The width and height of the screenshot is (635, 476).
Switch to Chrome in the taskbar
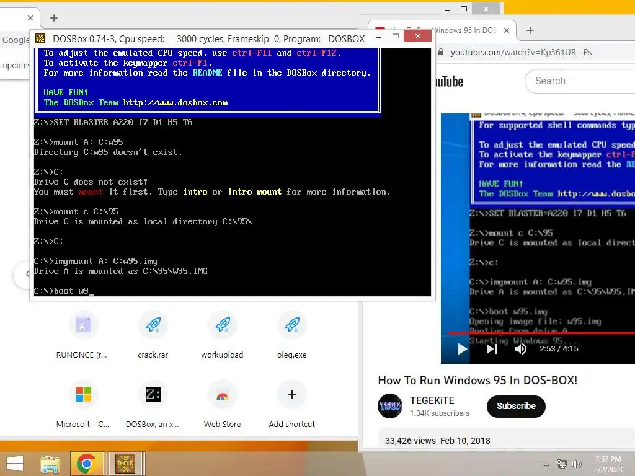tap(87, 464)
